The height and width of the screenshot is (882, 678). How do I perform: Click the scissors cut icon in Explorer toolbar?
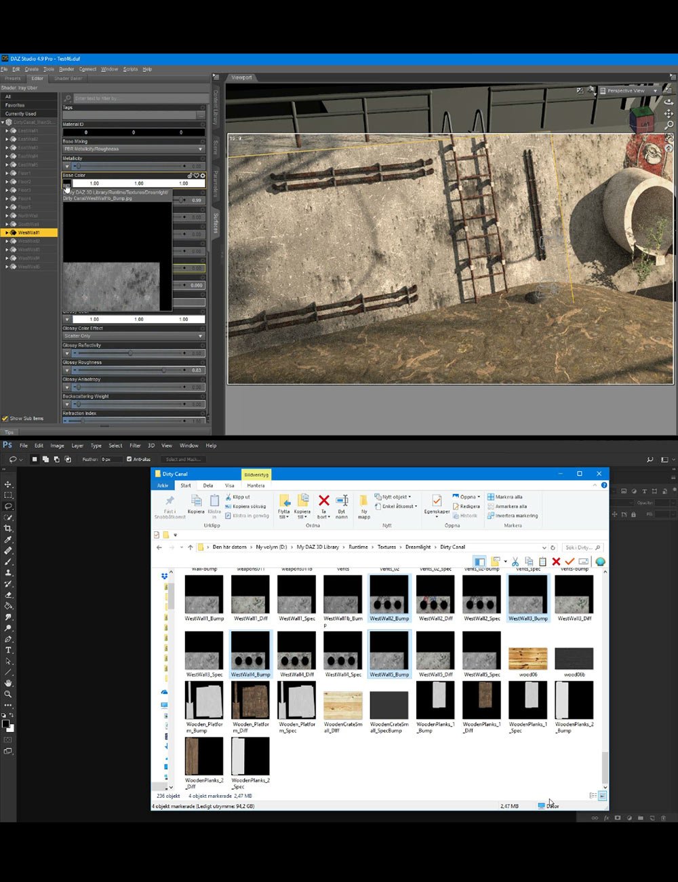coord(515,562)
